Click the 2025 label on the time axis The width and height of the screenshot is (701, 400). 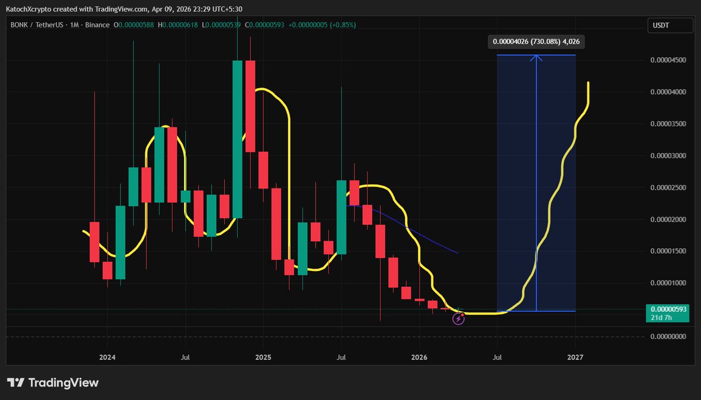tap(263, 357)
